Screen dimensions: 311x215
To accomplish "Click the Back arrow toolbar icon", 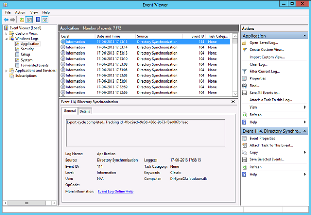I will (6, 20).
